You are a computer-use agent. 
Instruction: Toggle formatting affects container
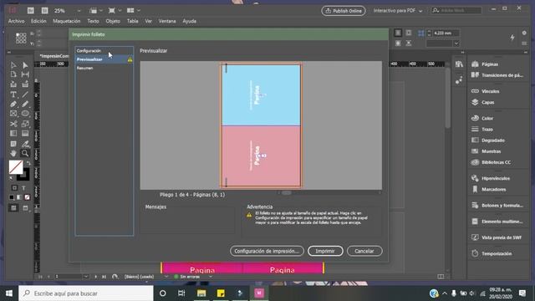14,187
